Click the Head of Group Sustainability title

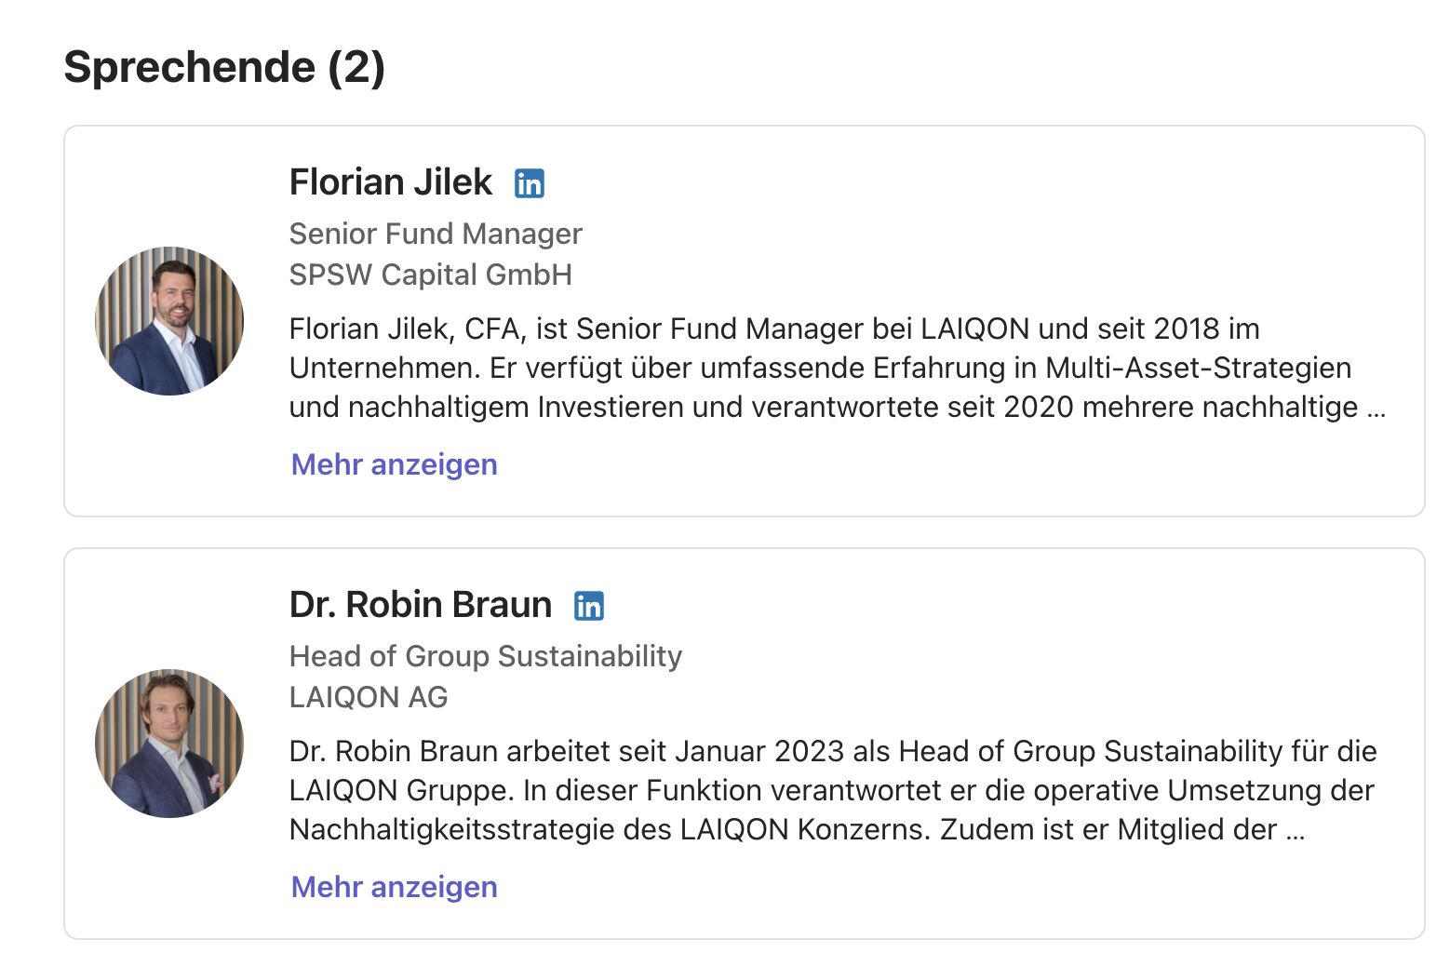(486, 656)
